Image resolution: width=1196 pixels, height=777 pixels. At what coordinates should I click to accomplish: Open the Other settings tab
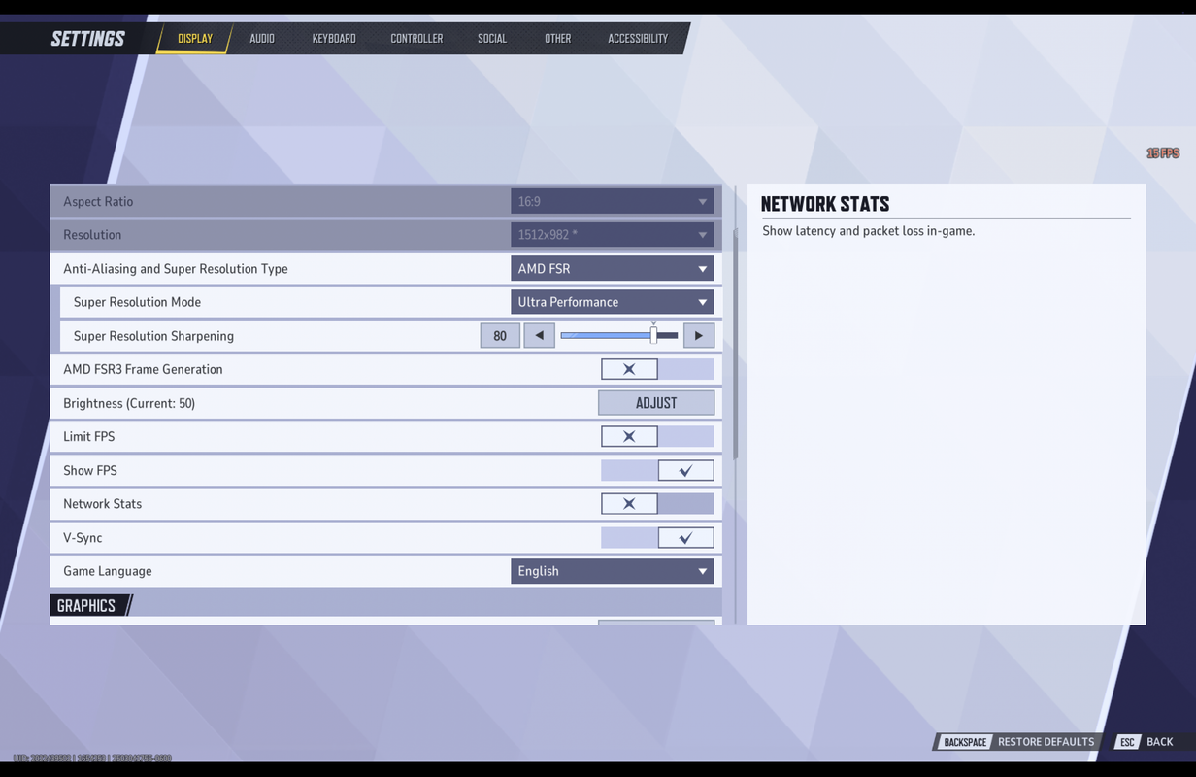[558, 39]
